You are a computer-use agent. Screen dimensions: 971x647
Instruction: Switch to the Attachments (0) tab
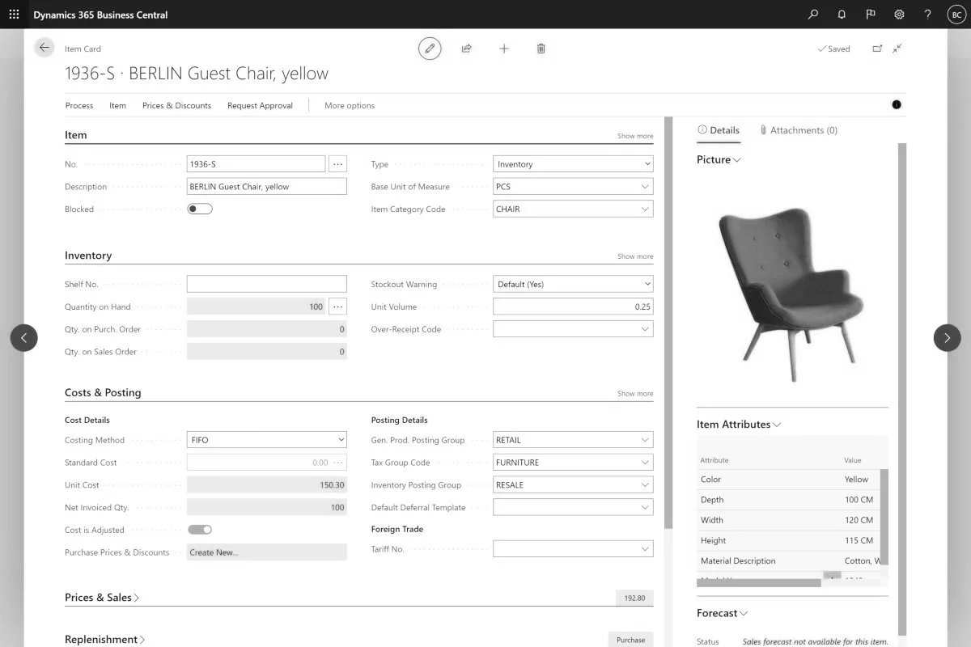[798, 130]
